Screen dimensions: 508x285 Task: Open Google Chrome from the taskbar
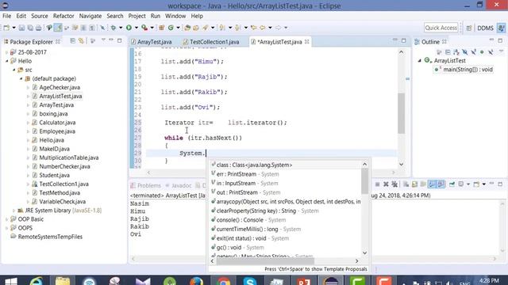click(x=223, y=281)
